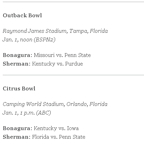Click the Outback Bowl heading
Screen dimensions: 144x147
(22, 16)
